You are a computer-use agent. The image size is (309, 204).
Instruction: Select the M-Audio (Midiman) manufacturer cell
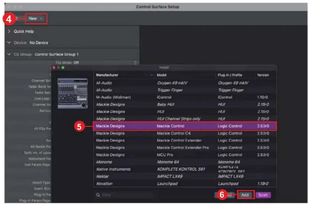pos(113,97)
